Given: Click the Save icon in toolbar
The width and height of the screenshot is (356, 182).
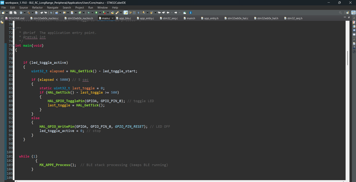Looking at the screenshot, I should (11, 12).
